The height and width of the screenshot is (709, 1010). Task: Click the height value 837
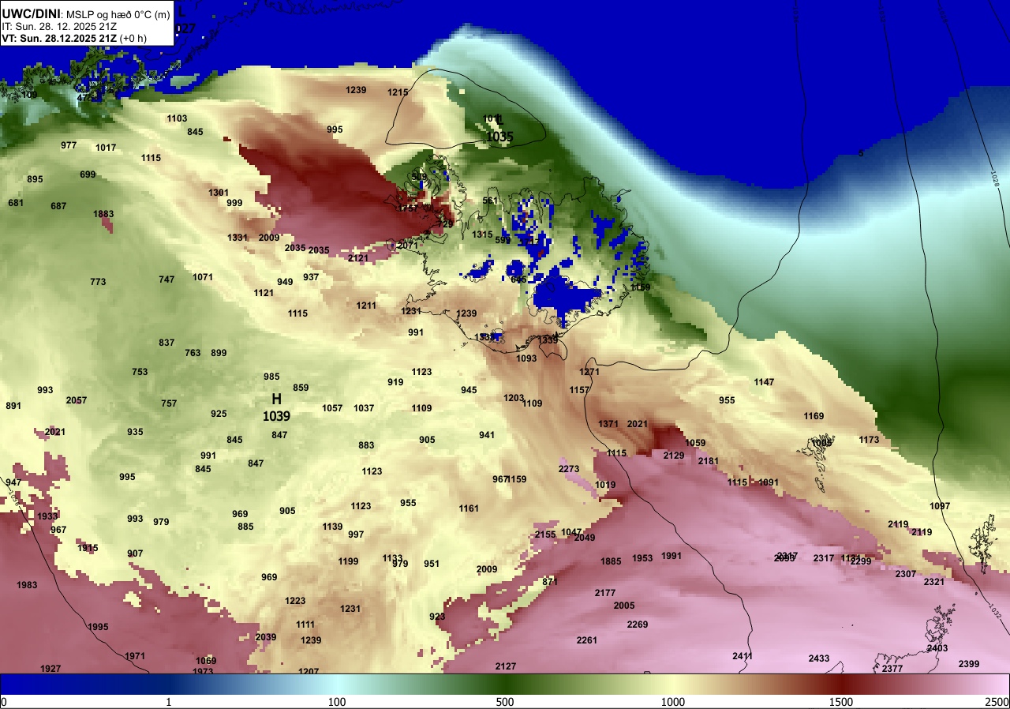pos(166,343)
